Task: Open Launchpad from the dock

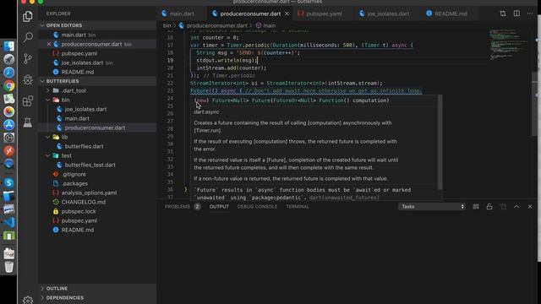Action: click(9, 59)
